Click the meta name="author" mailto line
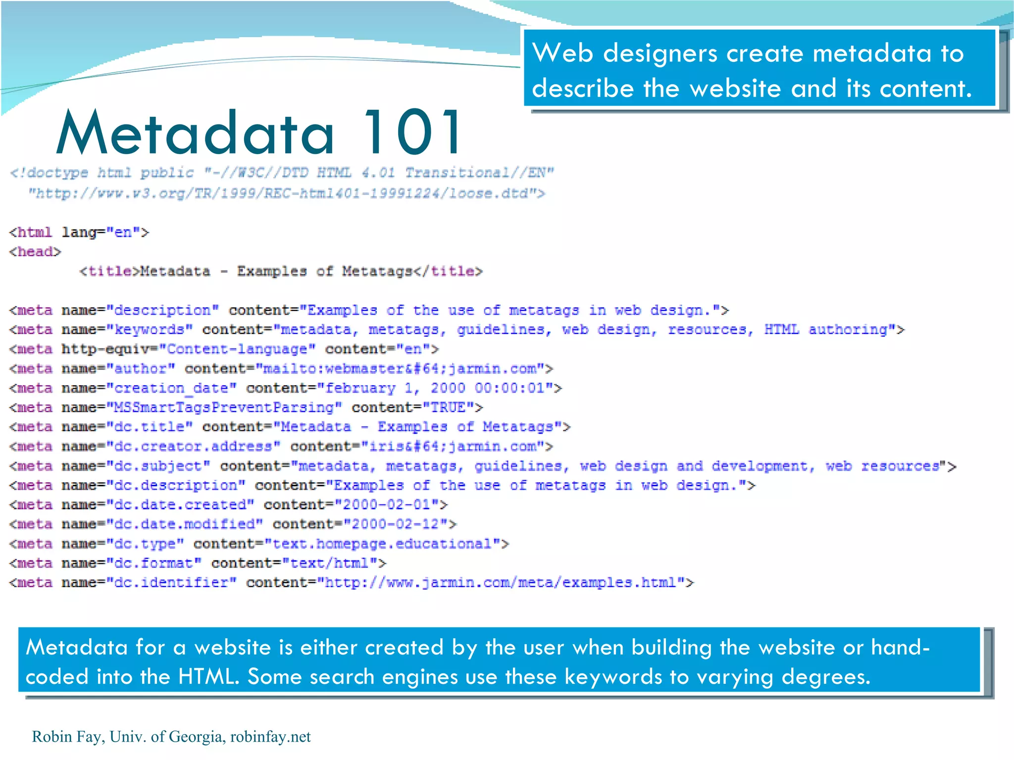The height and width of the screenshot is (760, 1014). click(281, 369)
